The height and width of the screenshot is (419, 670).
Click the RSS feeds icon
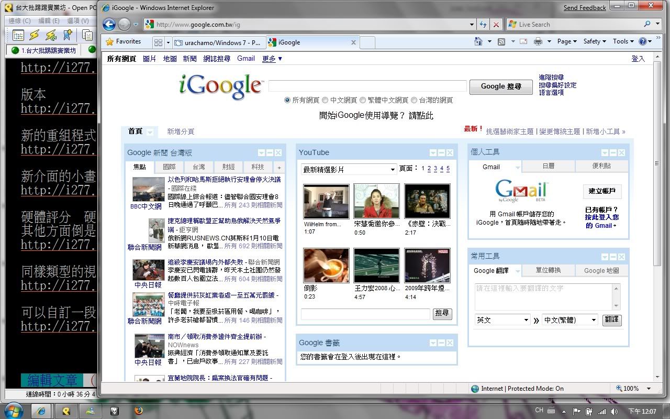pyautogui.click(x=501, y=41)
